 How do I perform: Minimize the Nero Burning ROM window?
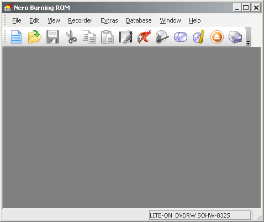point(237,8)
